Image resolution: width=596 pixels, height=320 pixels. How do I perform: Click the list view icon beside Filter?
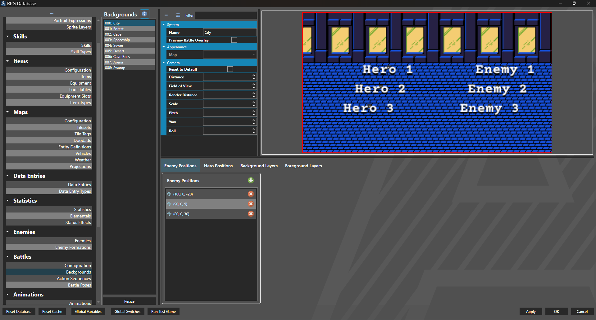tap(178, 15)
